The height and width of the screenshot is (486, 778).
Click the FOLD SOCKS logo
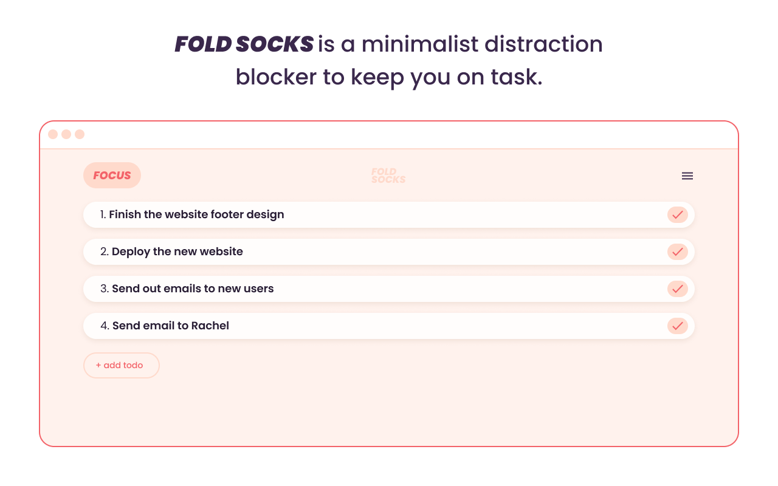388,176
